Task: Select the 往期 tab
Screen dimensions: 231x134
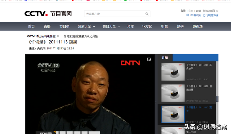Action: point(165,58)
